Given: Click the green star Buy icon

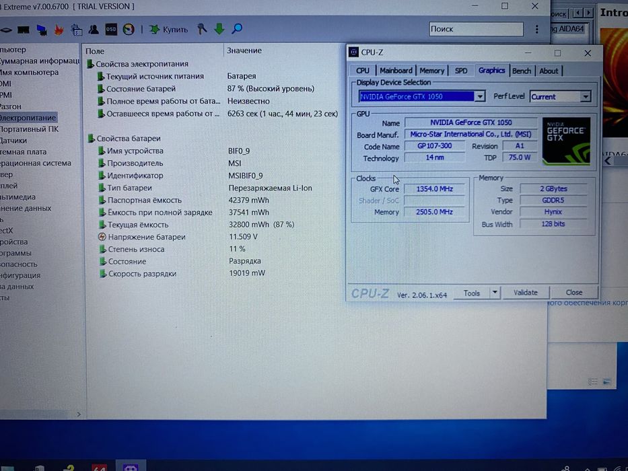Looking at the screenshot, I should click(x=154, y=29).
